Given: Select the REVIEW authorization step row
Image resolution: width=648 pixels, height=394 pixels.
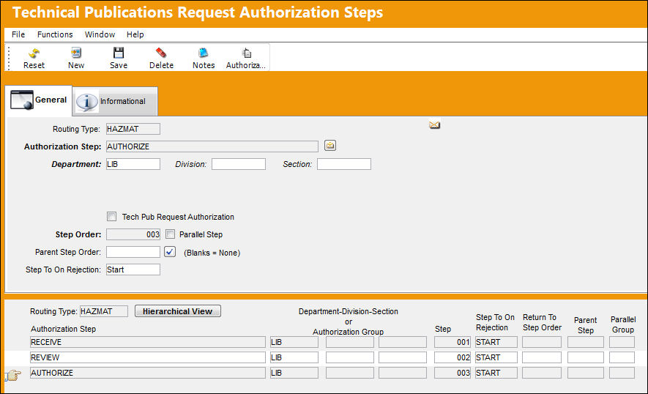Looking at the screenshot, I should (148, 357).
